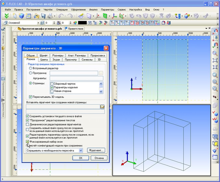The height and width of the screenshot is (182, 220).
Task: Select Программа radio button
Action: tap(31, 73)
